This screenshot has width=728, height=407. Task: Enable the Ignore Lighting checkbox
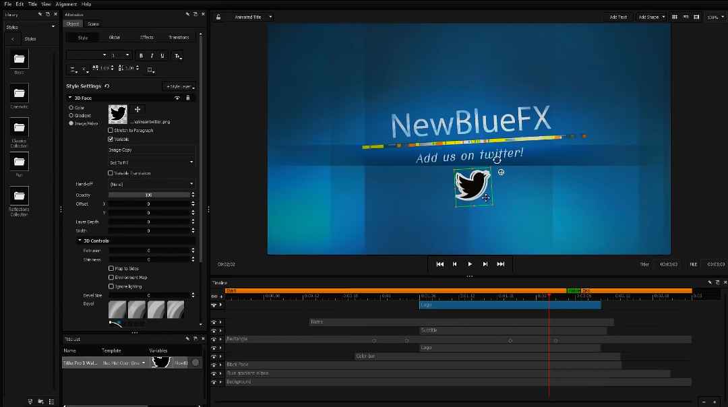pos(111,286)
